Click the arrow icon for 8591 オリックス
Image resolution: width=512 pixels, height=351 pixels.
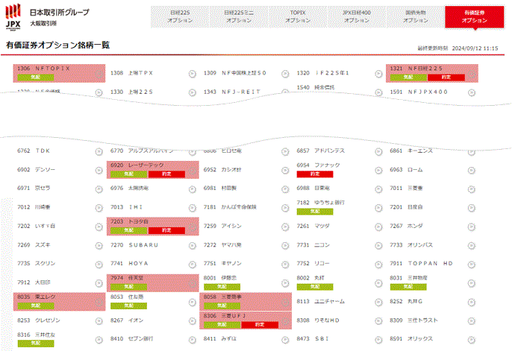pos(472,340)
